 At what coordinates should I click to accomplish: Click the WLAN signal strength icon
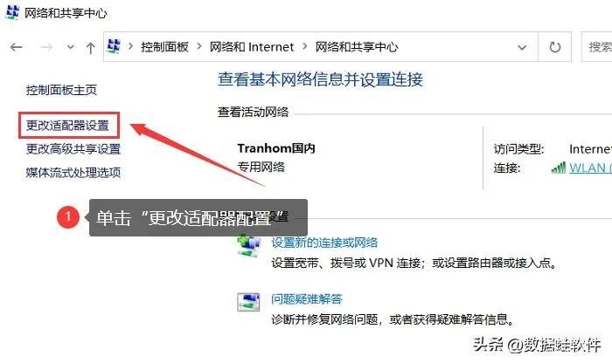(559, 168)
